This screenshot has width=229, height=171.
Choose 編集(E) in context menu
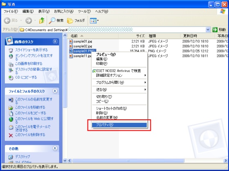119,59
